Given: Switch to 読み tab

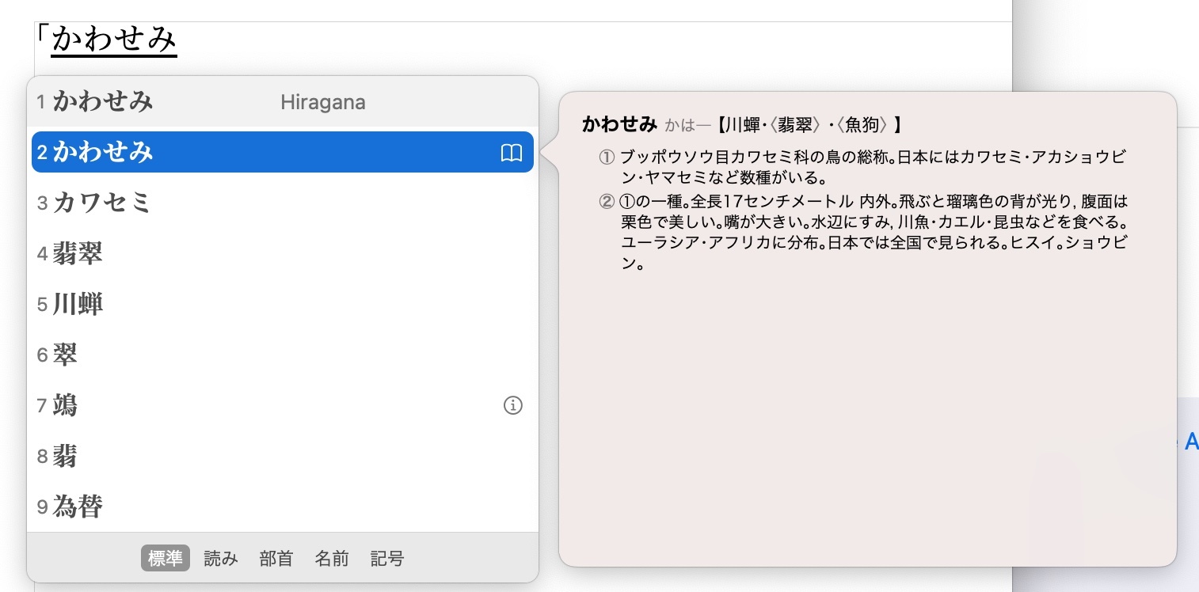Looking at the screenshot, I should click(x=221, y=559).
